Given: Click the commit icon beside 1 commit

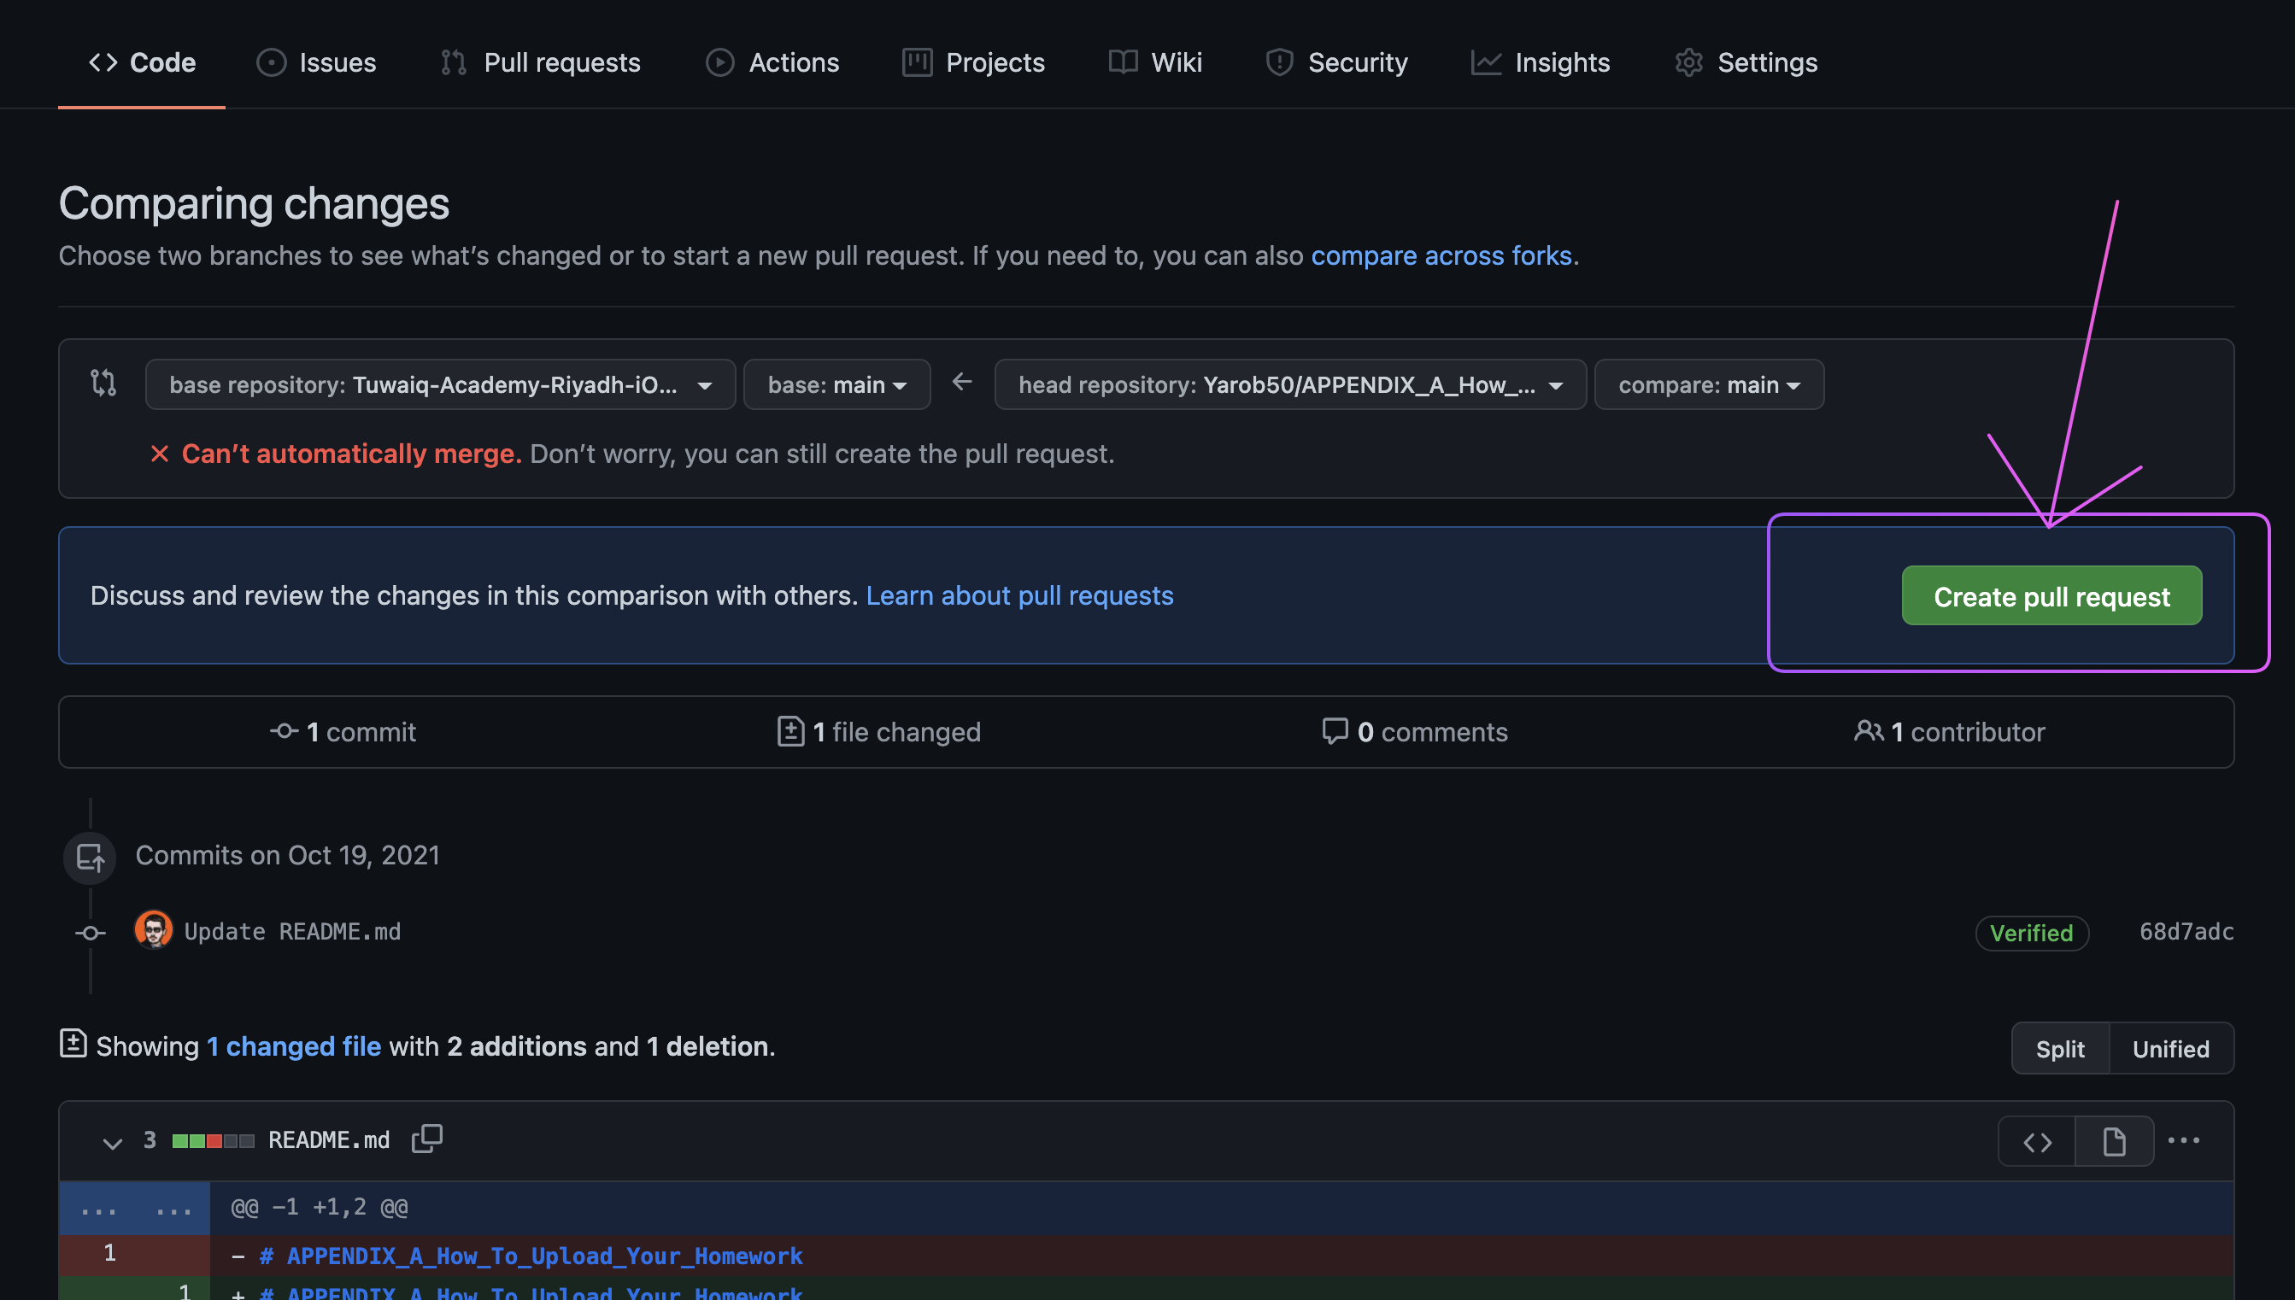Looking at the screenshot, I should [x=283, y=731].
